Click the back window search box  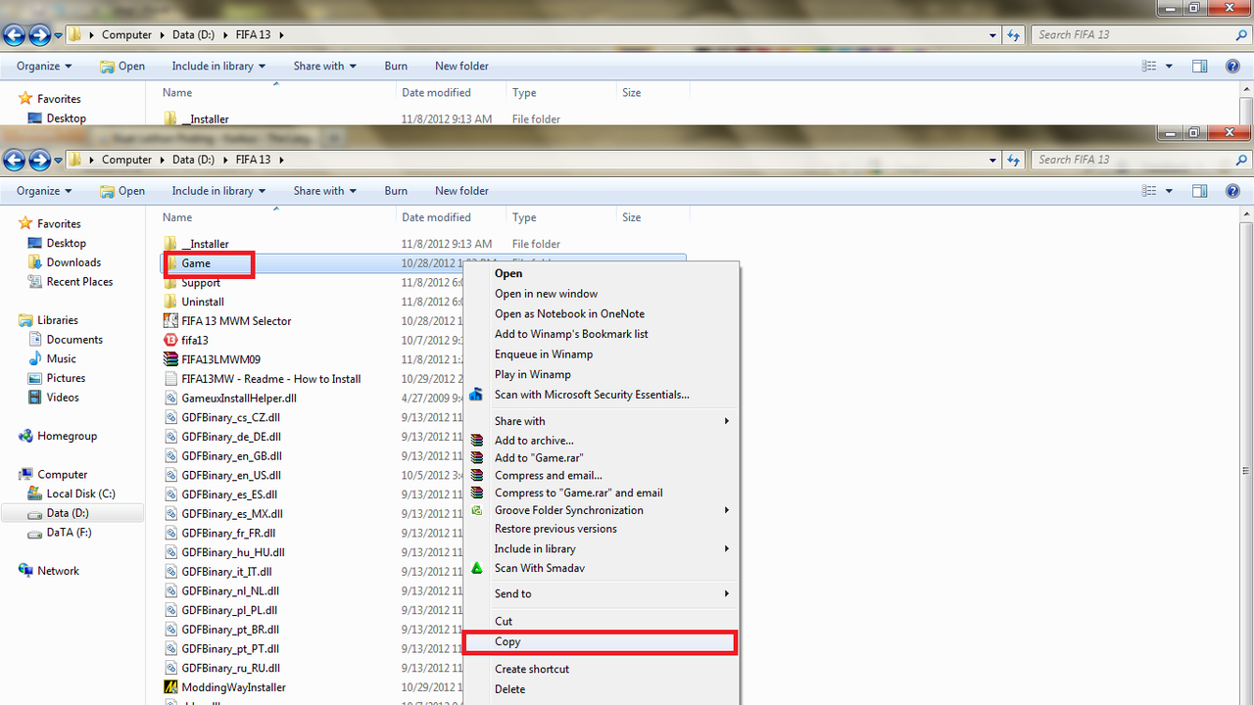pyautogui.click(x=1140, y=34)
